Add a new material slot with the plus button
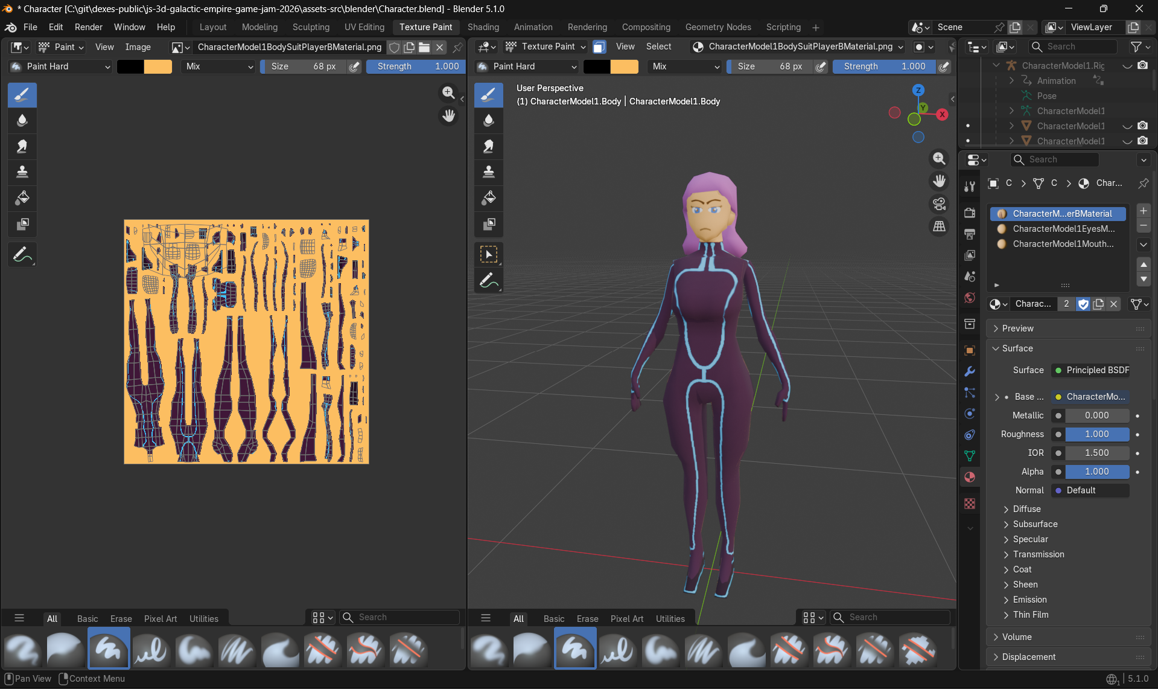 point(1143,211)
